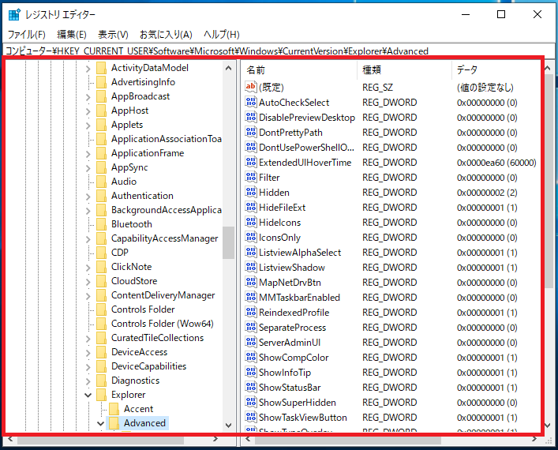Click the ShowSuperHidden DWORD icon

point(250,402)
